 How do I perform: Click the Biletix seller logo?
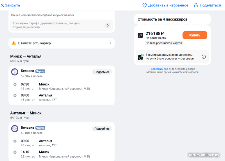[x=140, y=35]
